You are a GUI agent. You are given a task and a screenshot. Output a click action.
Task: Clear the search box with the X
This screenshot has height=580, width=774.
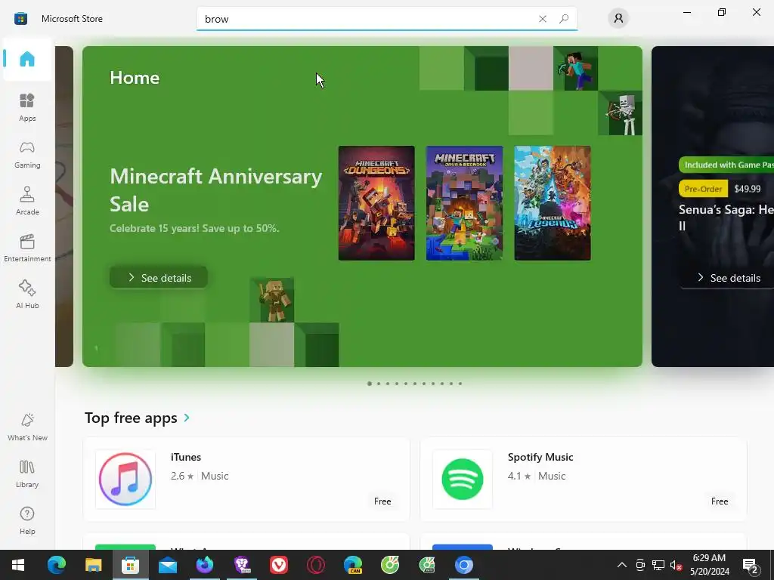coord(543,19)
